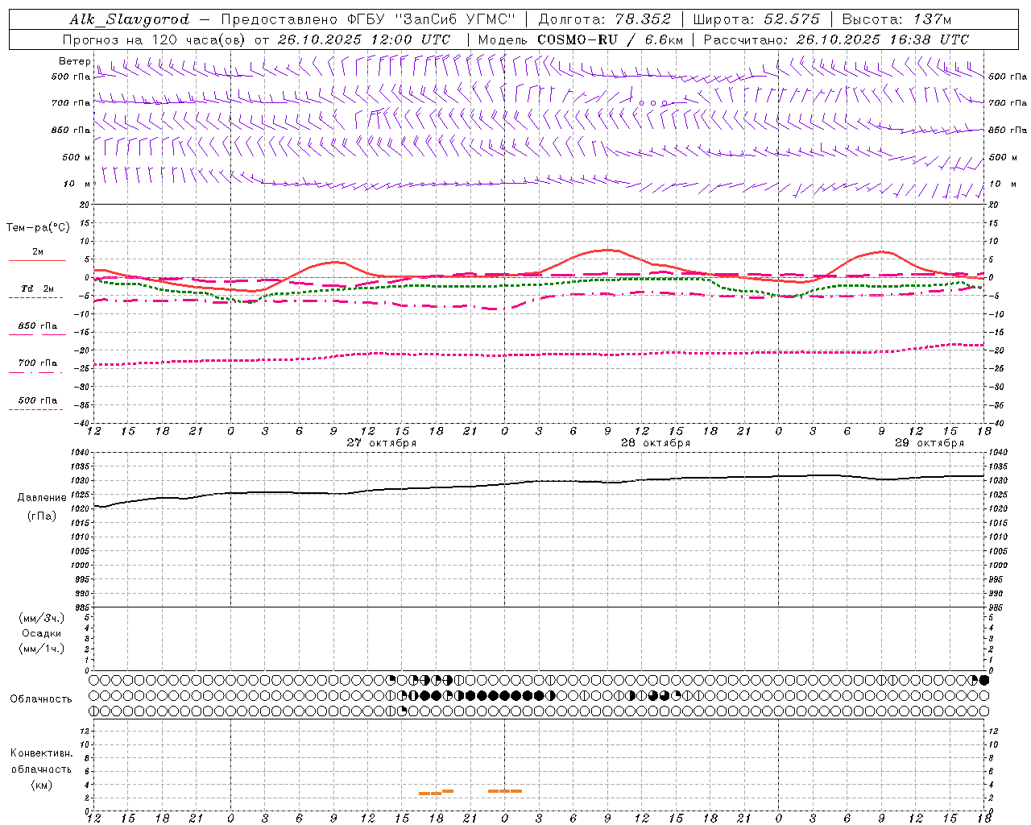Click the Давление pressure label

pyautogui.click(x=42, y=497)
